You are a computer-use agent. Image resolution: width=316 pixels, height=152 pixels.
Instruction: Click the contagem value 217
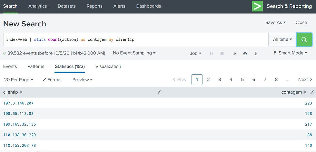click(x=308, y=124)
